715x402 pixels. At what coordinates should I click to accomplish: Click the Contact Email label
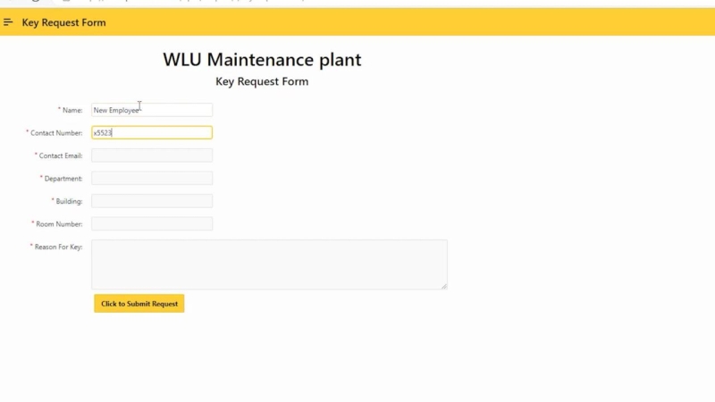tap(60, 156)
